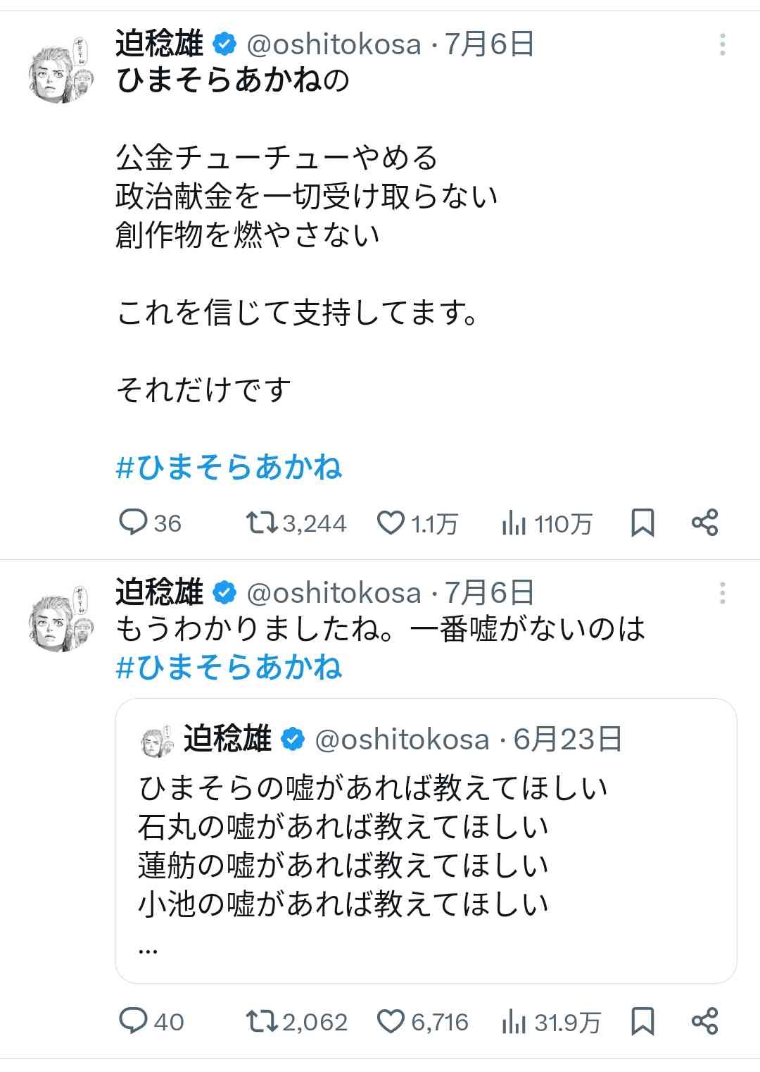Reply to the first tweet

pos(132,523)
